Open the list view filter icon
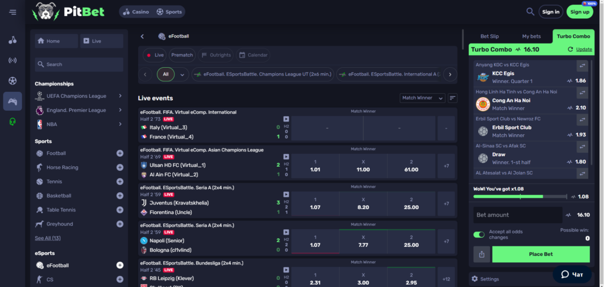The height and width of the screenshot is (287, 604). (x=452, y=98)
